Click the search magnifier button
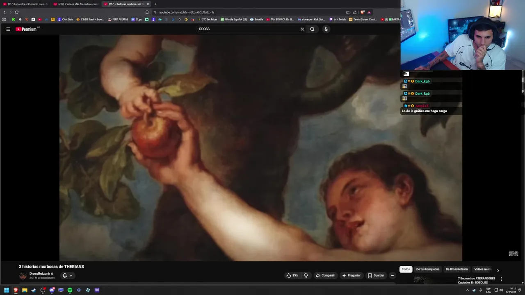The image size is (525, 295). coord(312,29)
